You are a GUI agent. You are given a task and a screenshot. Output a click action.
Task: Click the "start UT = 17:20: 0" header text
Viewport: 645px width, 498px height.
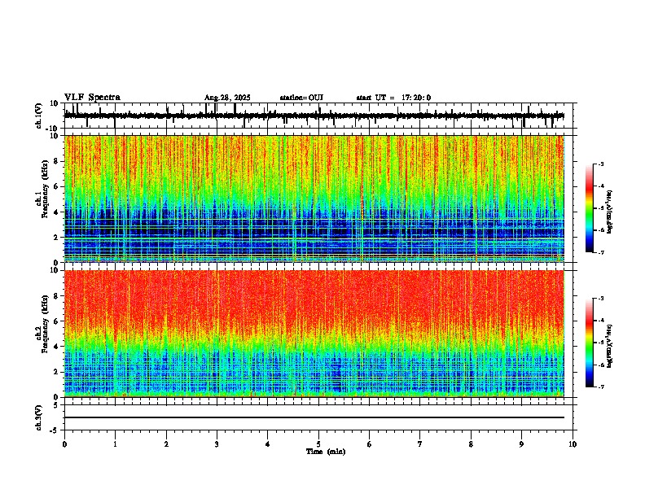point(393,98)
